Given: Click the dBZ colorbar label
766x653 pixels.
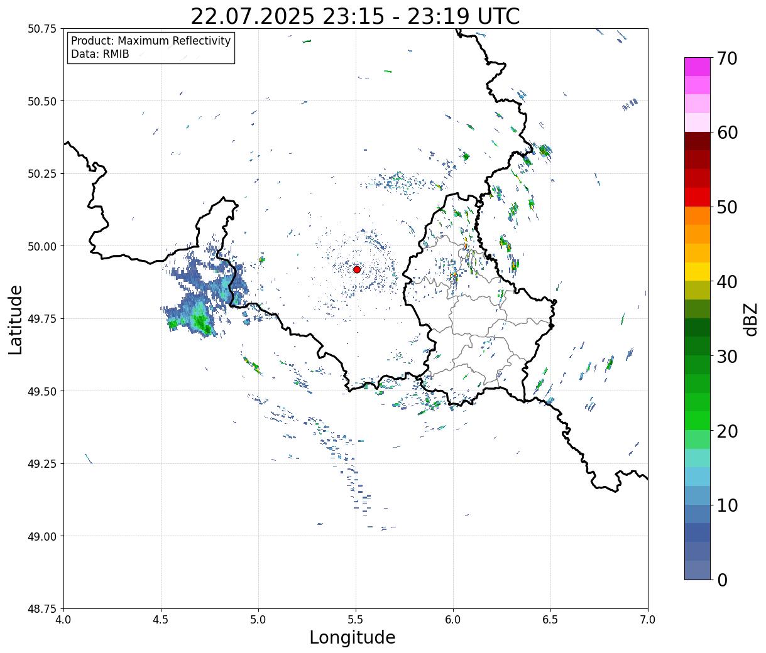Looking at the screenshot, I should pyautogui.click(x=750, y=319).
